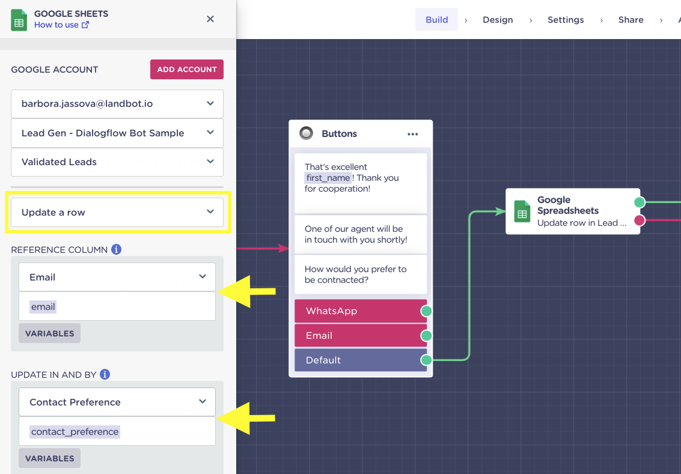Click the Google Sheets icon in the Spreadsheets block

pos(522,211)
